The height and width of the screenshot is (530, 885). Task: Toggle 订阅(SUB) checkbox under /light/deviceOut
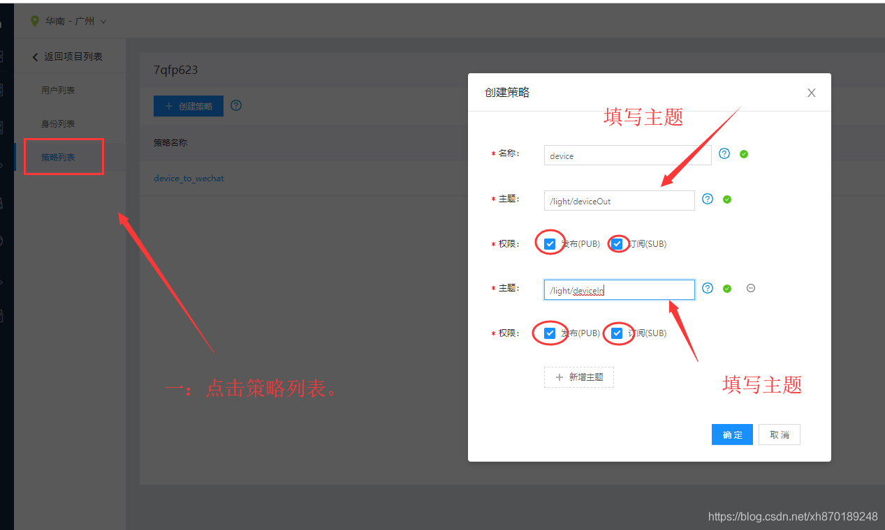617,244
